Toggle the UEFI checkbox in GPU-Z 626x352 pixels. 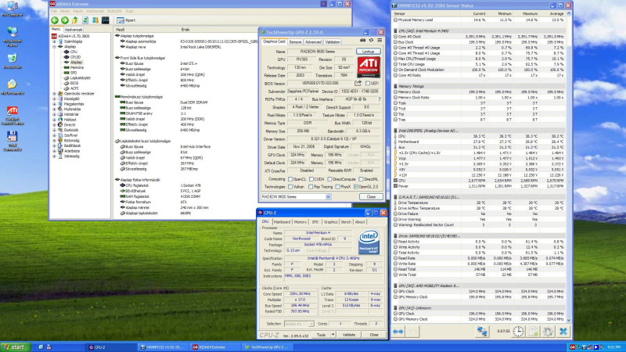368,84
